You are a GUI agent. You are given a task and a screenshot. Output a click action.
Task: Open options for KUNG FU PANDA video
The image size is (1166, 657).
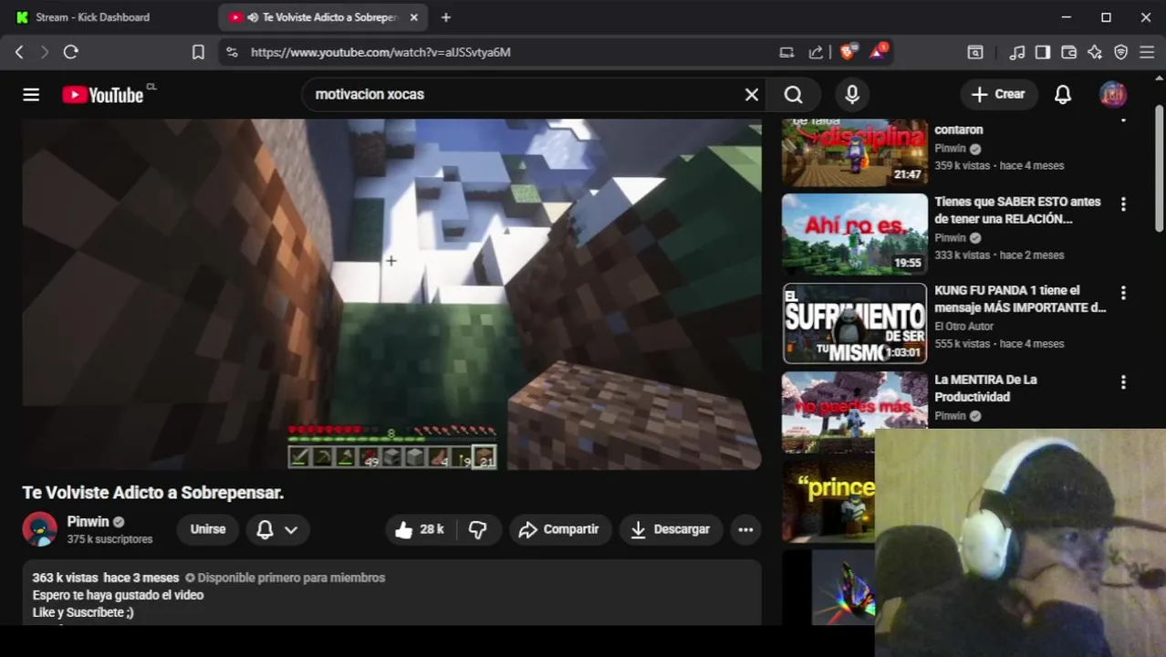pyautogui.click(x=1123, y=293)
